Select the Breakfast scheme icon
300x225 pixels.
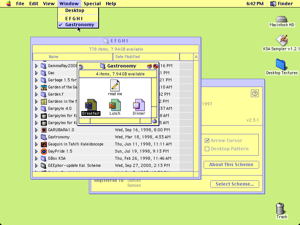point(91,105)
